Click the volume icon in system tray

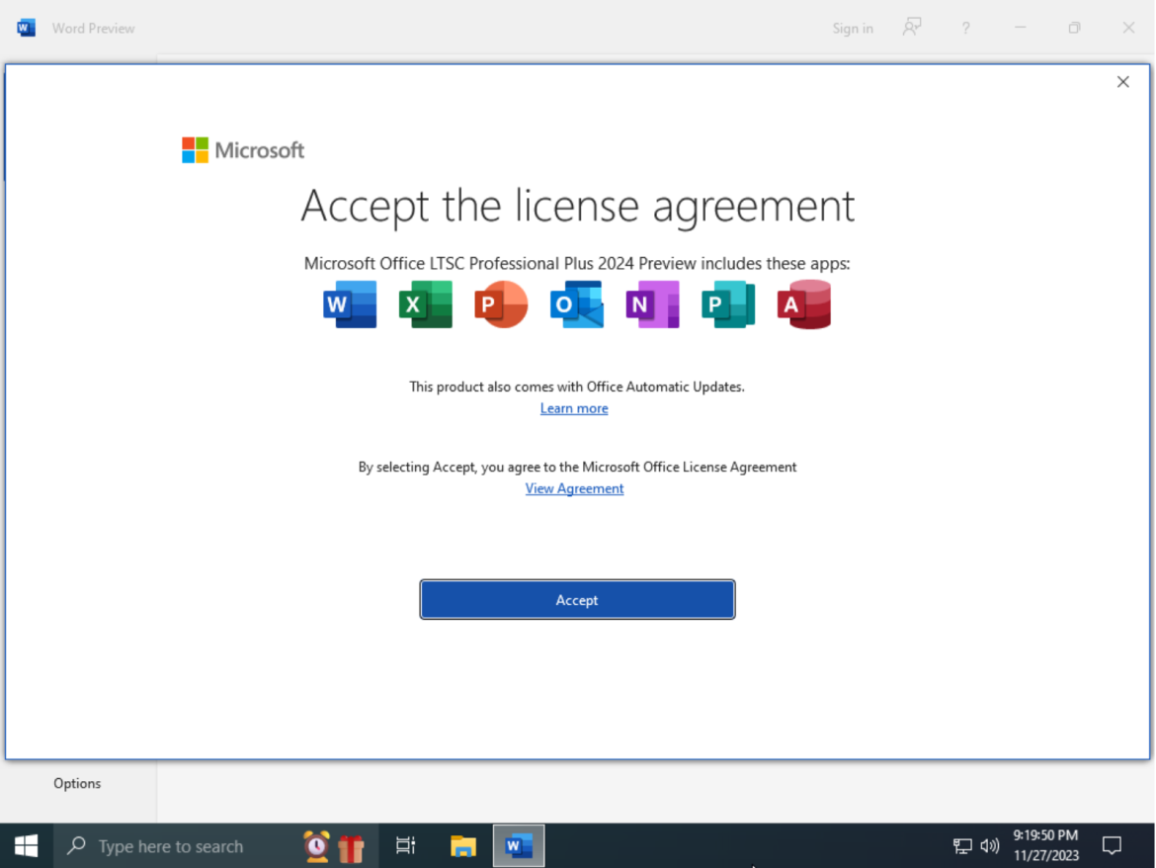tap(989, 846)
